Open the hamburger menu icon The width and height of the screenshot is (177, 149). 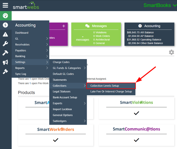pyautogui.click(x=5, y=5)
